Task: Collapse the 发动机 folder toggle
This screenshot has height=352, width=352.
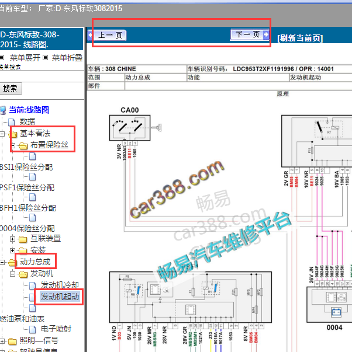Action: pyautogui.click(x=13, y=274)
